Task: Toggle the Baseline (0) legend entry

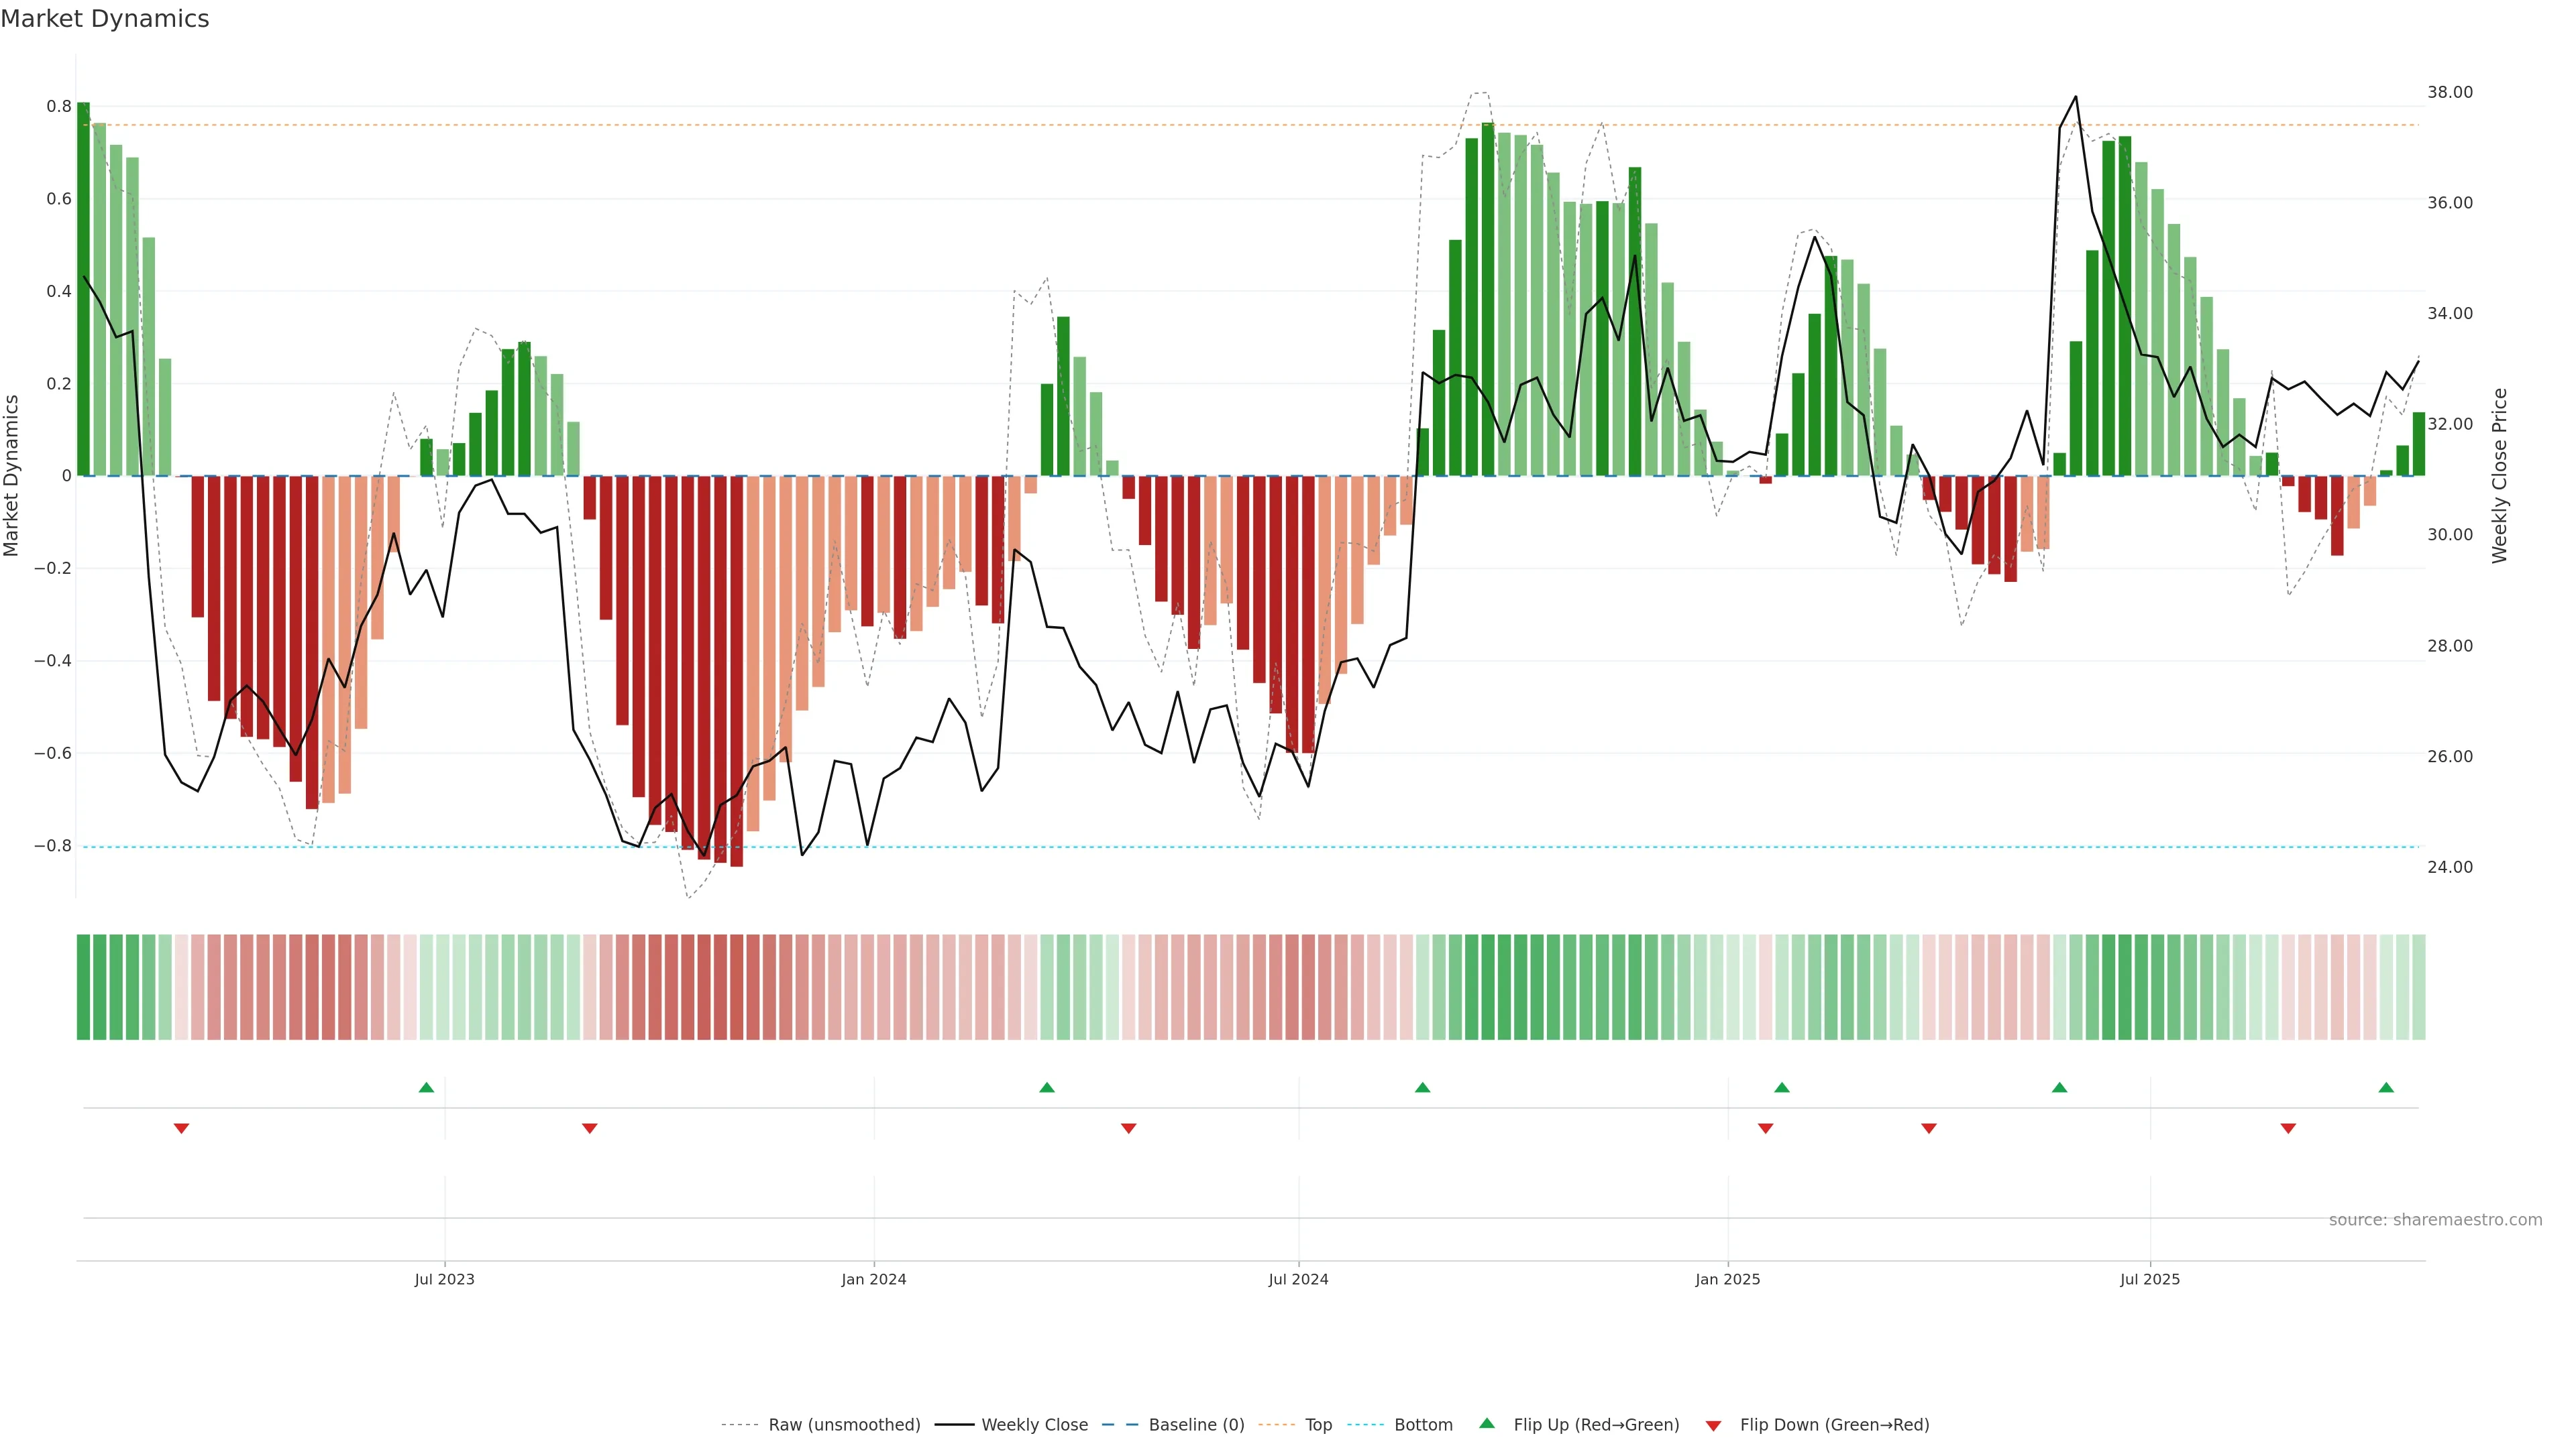Action: [x=1196, y=1424]
